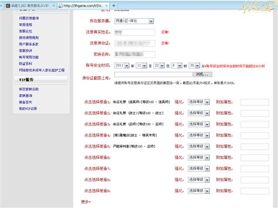The image size is (278, 208).
Task: Click 附加属性 field for equipment 5
Action: (x=255, y=146)
